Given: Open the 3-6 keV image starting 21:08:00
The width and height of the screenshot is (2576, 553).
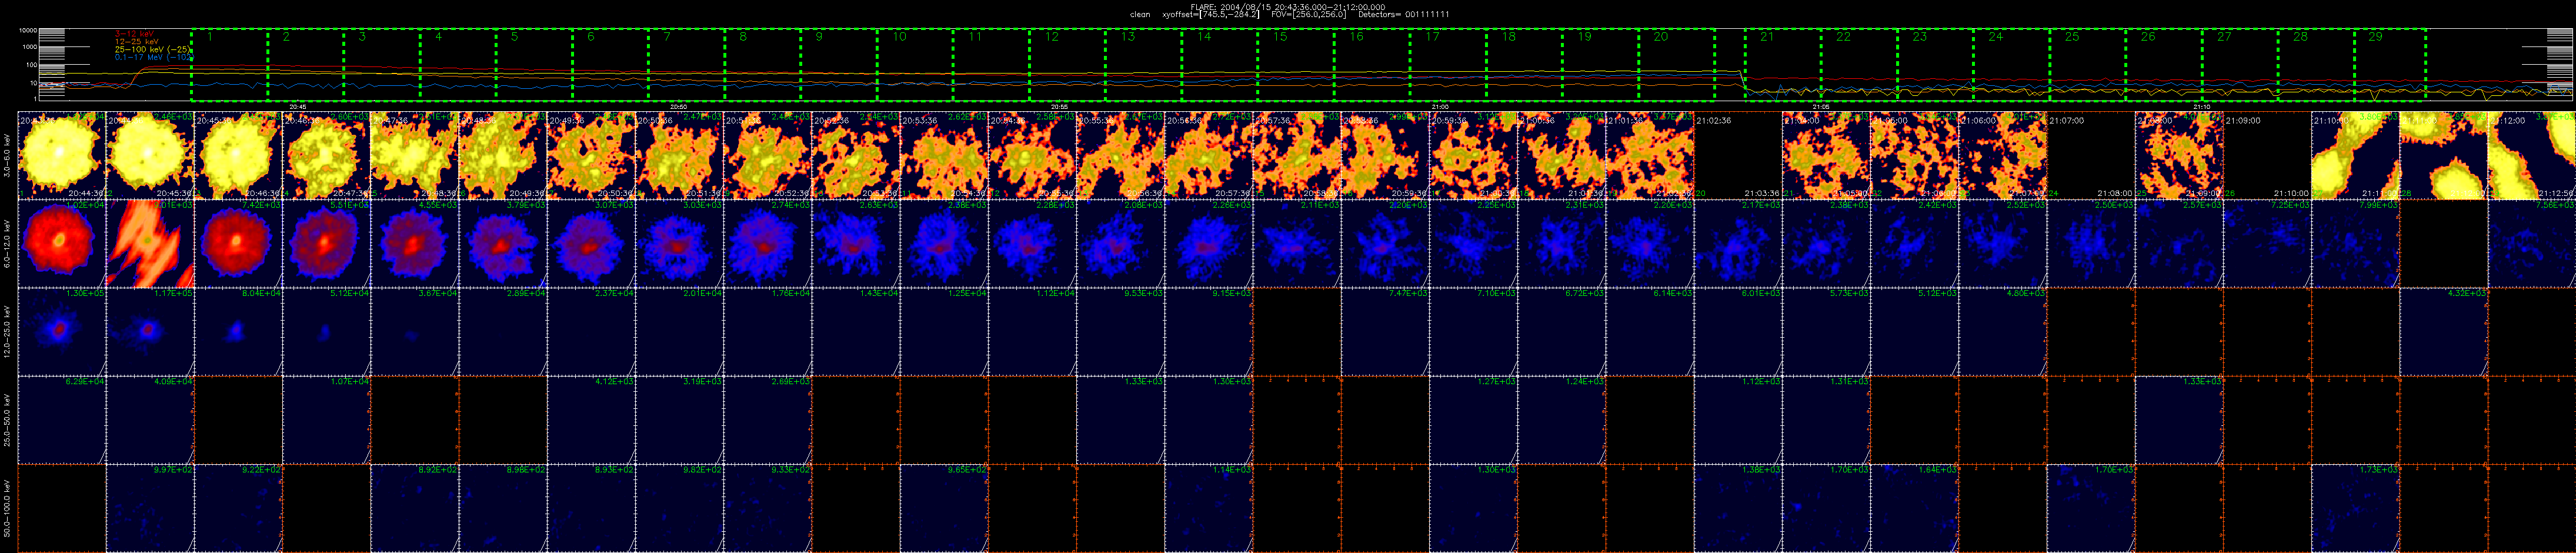Looking at the screenshot, I should pyautogui.click(x=2179, y=155).
